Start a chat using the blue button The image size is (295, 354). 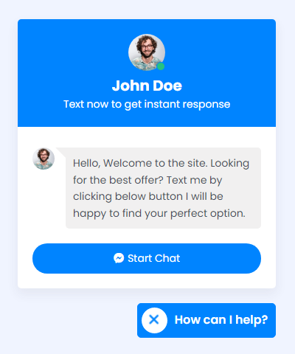[x=147, y=258]
